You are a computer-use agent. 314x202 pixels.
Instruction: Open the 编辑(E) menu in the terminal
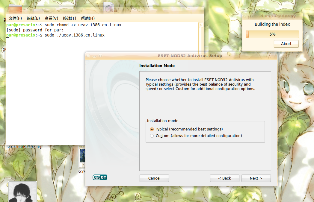[x=33, y=18]
